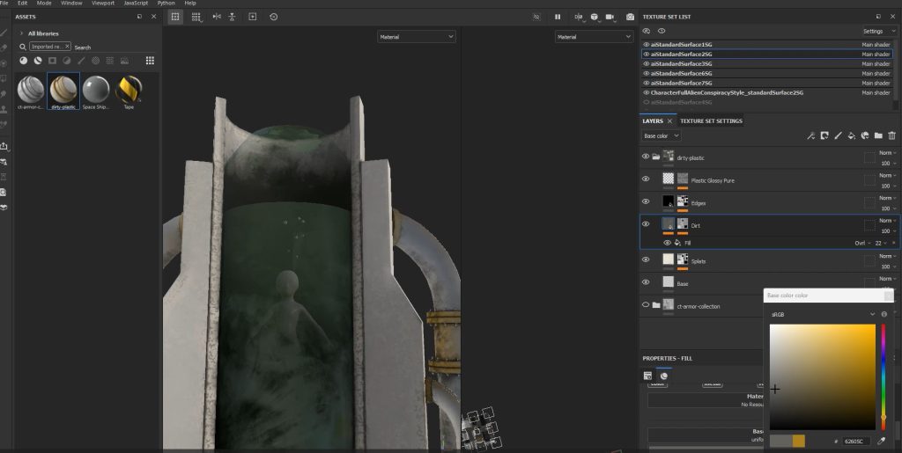Toggle visibility of the Edges layer

pyautogui.click(x=646, y=201)
